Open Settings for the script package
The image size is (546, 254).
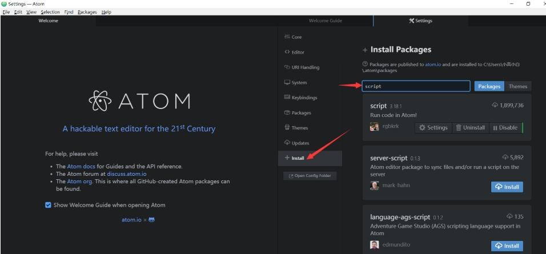[x=433, y=128]
